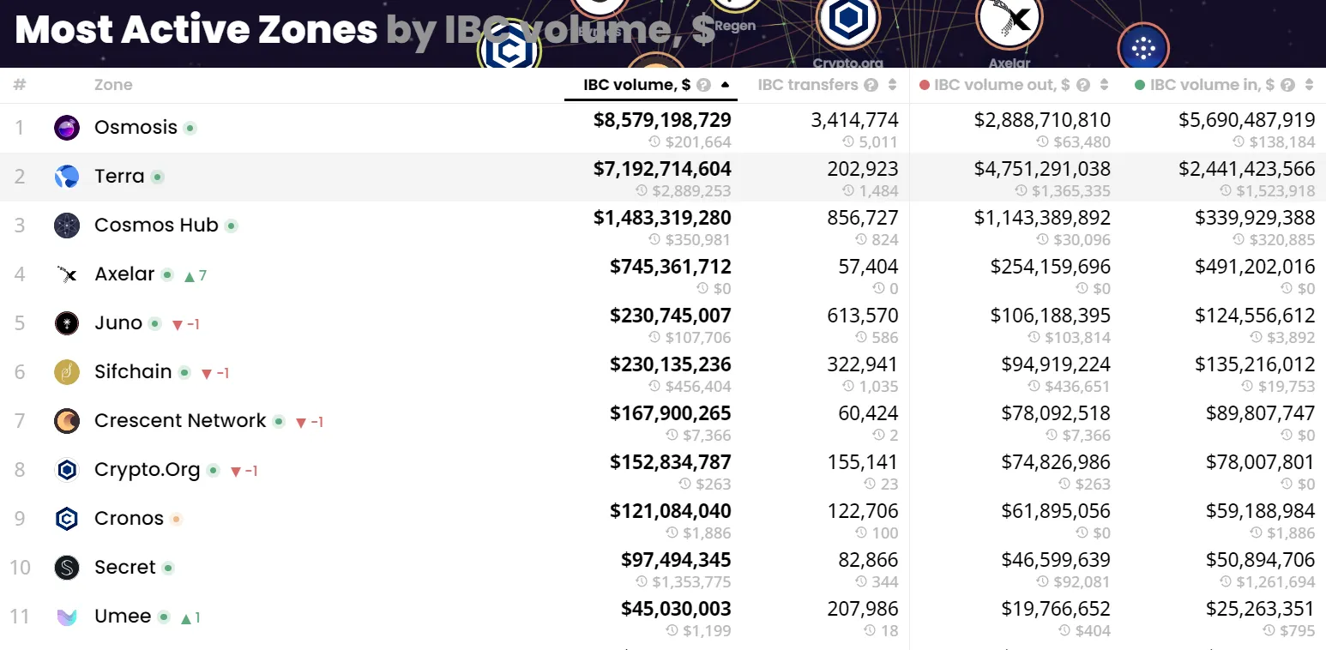Open the Cosmos Hub zone link
Viewport: 1326px width, 650px height.
click(x=156, y=225)
